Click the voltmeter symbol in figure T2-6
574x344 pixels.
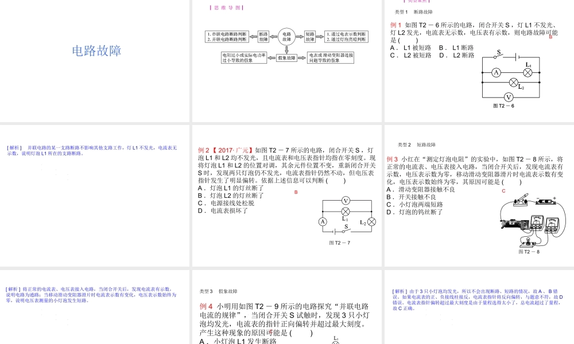pyautogui.click(x=509, y=97)
